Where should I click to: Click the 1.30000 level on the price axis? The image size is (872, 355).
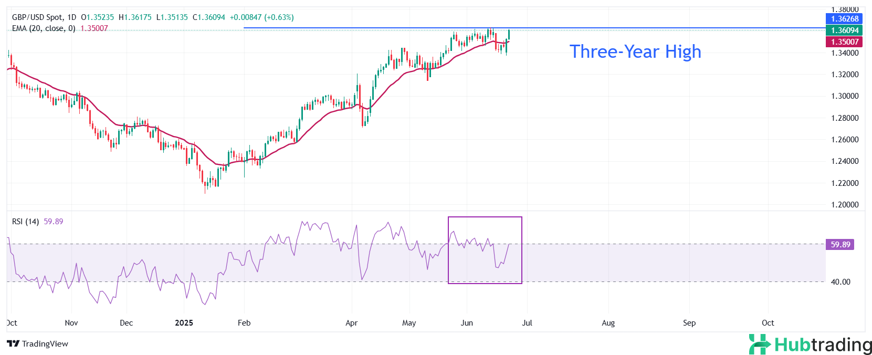coord(845,96)
